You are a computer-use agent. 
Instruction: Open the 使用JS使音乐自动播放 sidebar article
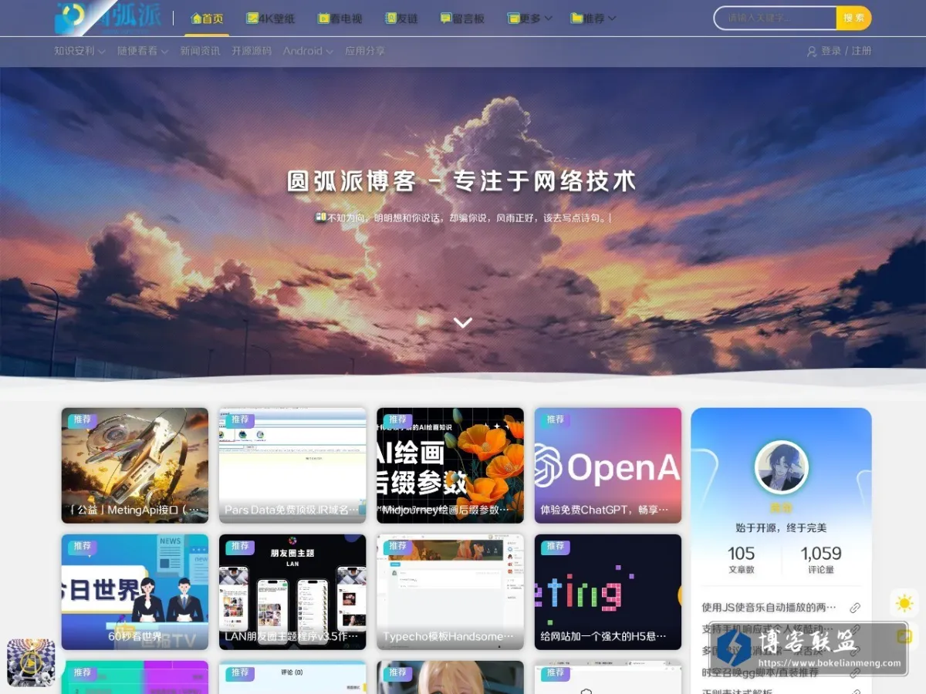coord(769,608)
